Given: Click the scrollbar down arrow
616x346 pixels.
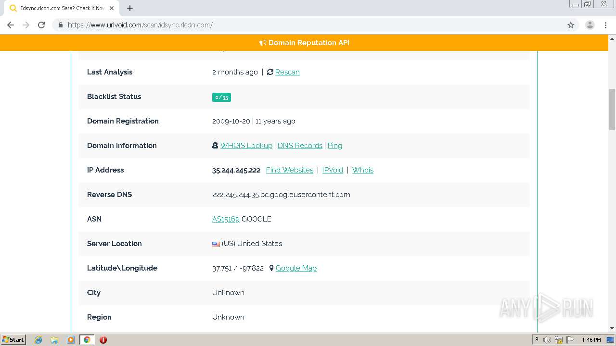Looking at the screenshot, I should point(612,328).
